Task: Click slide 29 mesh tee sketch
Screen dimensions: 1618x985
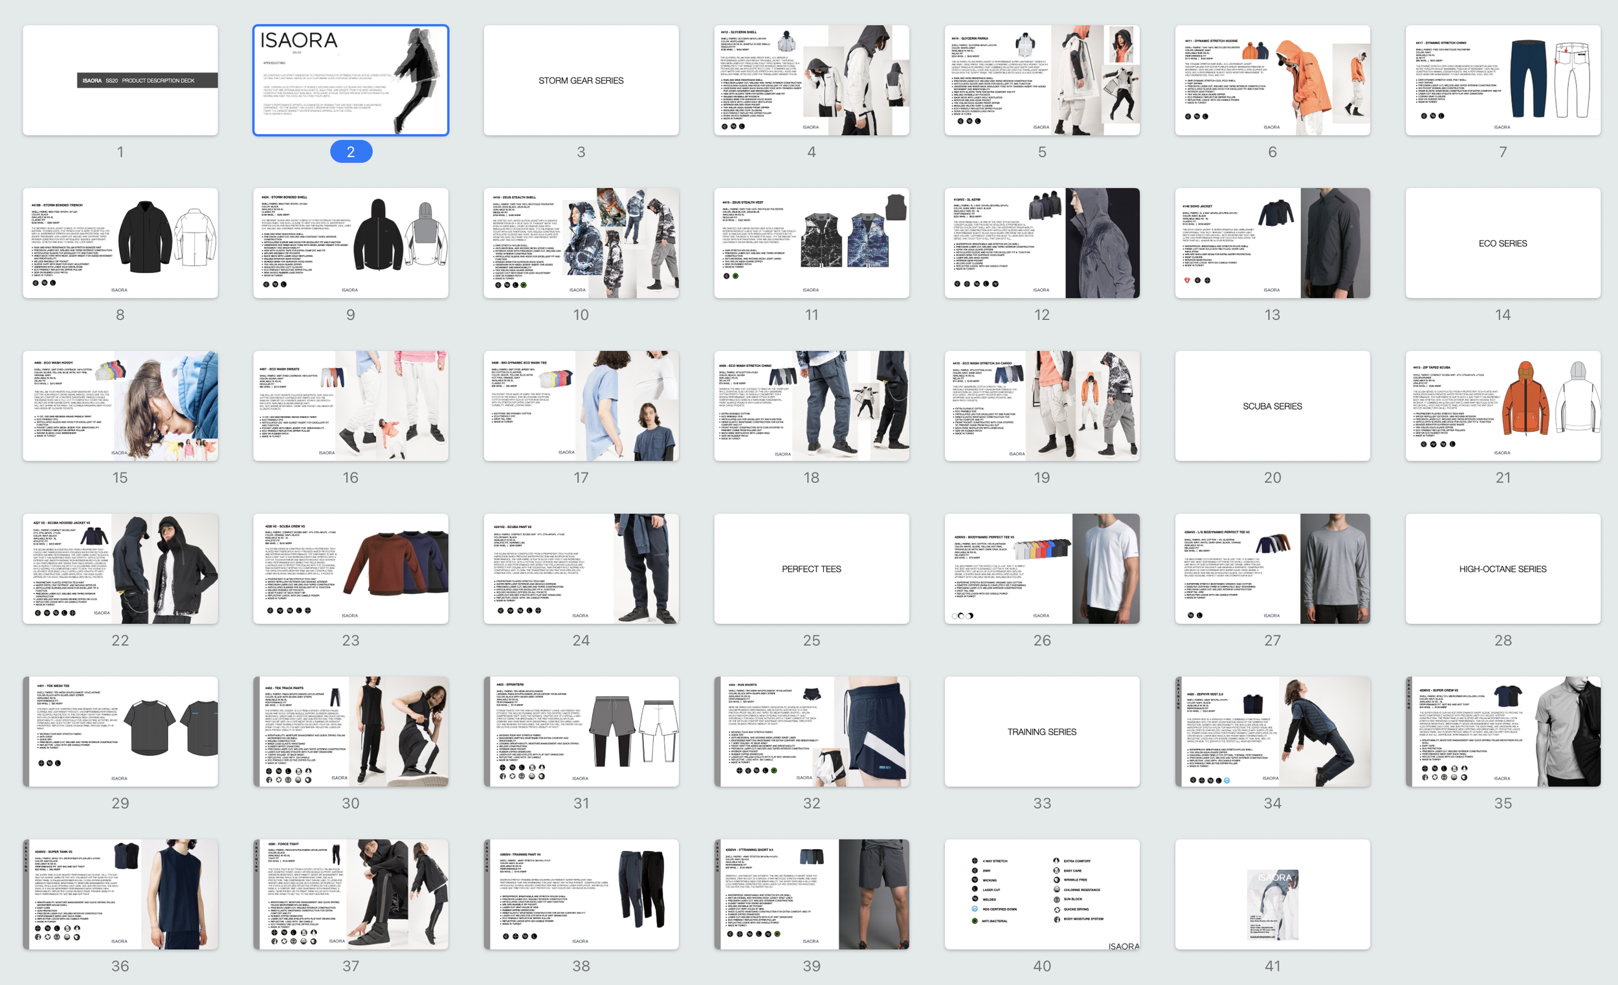Action: click(120, 731)
